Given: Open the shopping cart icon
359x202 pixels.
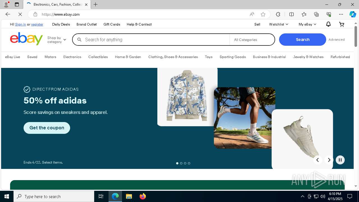Looking at the screenshot, I should point(342,24).
